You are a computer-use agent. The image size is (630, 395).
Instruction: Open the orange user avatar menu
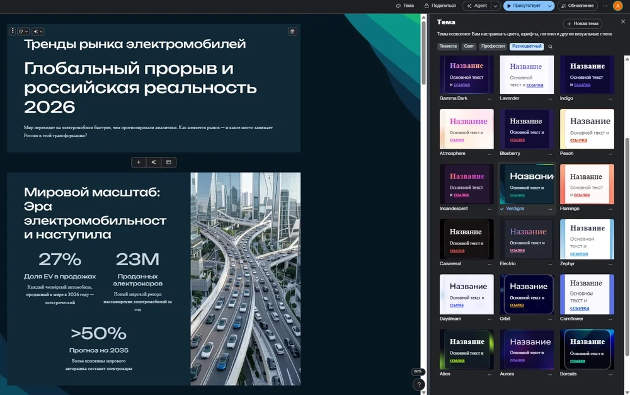[x=617, y=6]
